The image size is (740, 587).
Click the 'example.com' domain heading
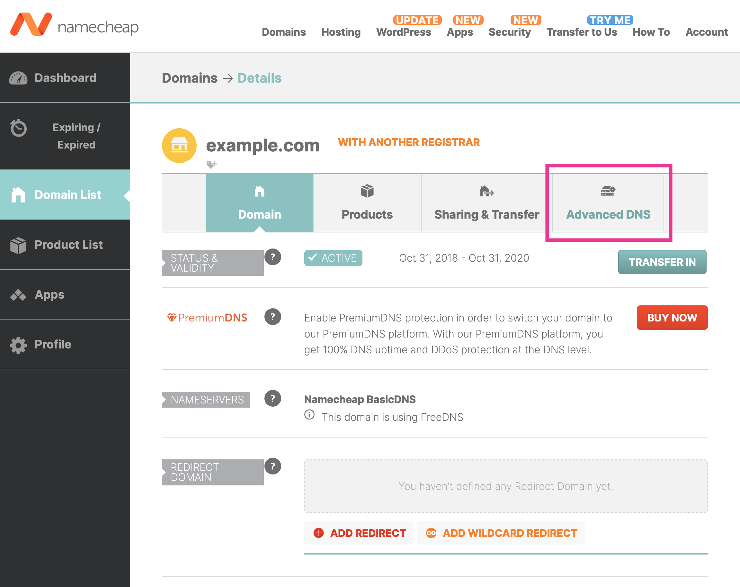[263, 145]
